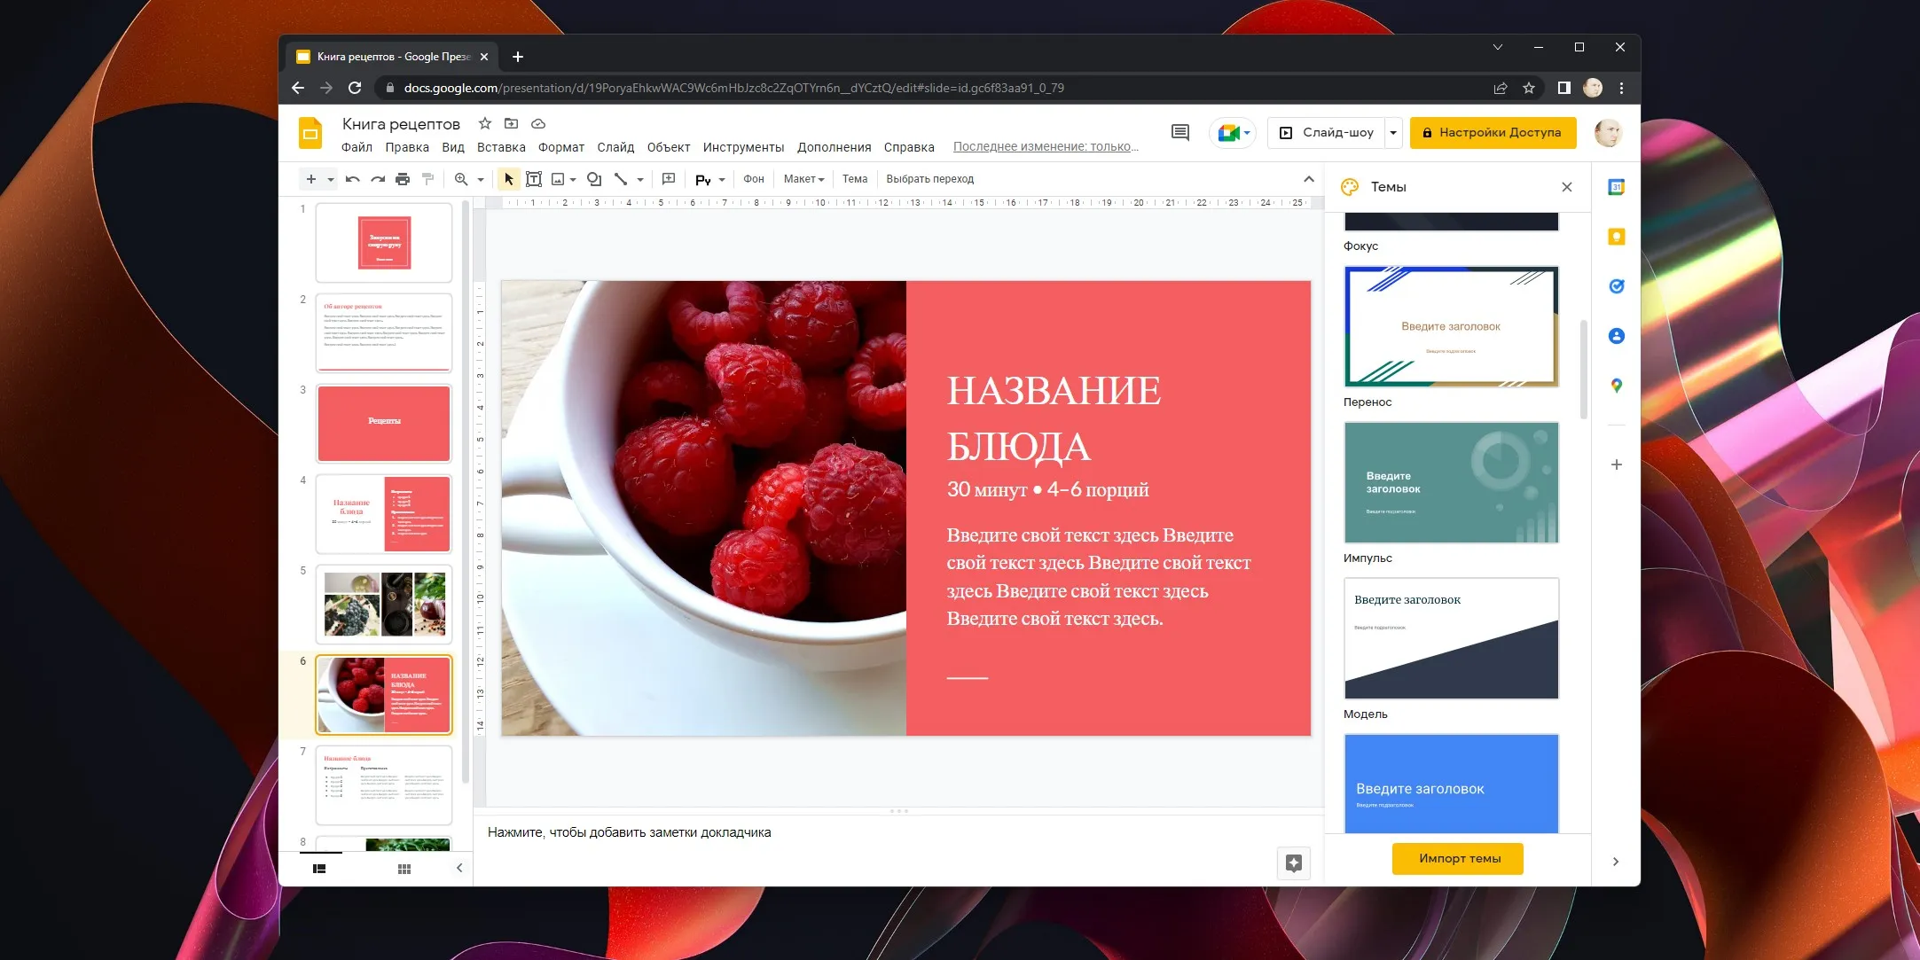
Task: Redo the last action
Action: (x=378, y=179)
